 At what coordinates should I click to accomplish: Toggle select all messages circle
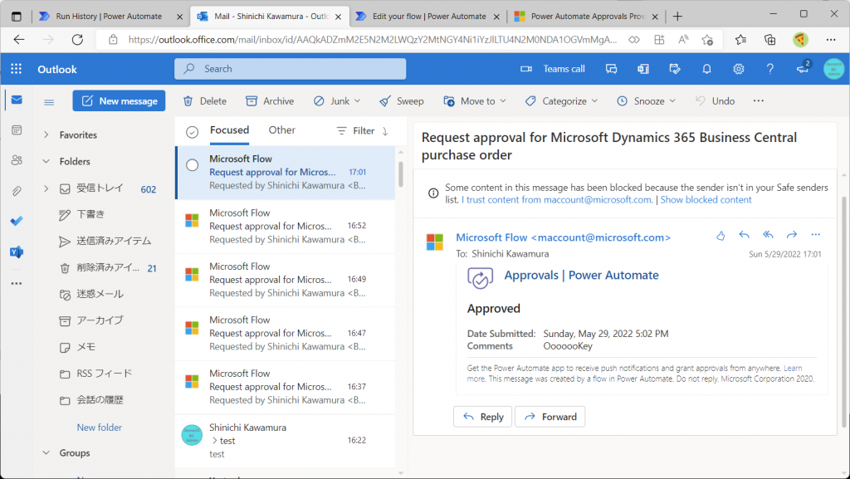point(192,132)
